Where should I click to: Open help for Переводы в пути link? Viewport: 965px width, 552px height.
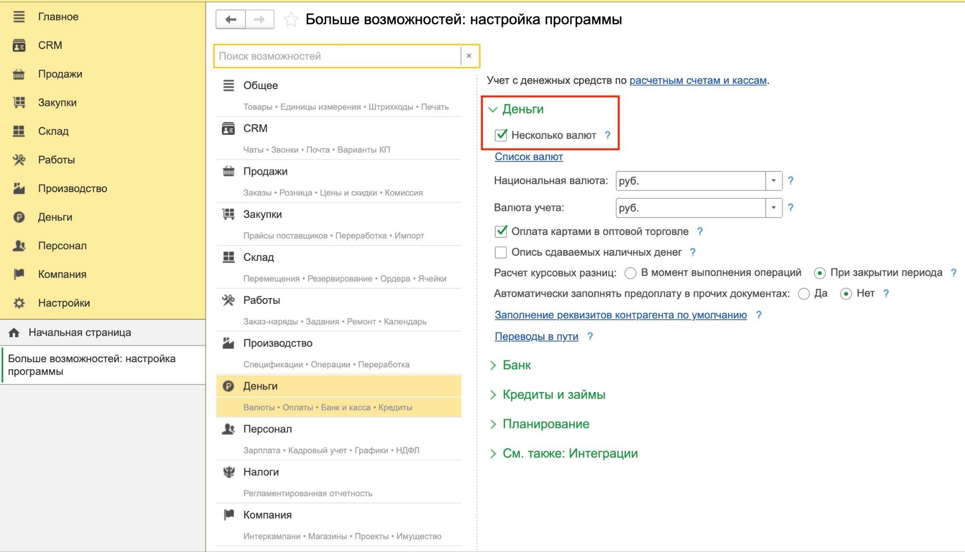pyautogui.click(x=590, y=337)
